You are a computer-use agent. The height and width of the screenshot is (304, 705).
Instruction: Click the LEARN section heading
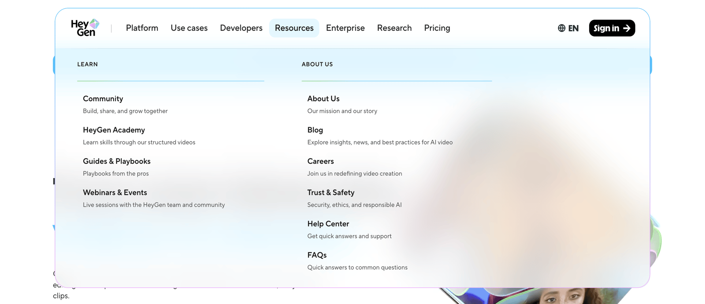(x=87, y=64)
